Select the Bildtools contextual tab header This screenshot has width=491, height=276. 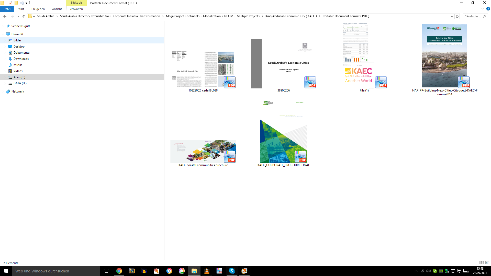(76, 3)
